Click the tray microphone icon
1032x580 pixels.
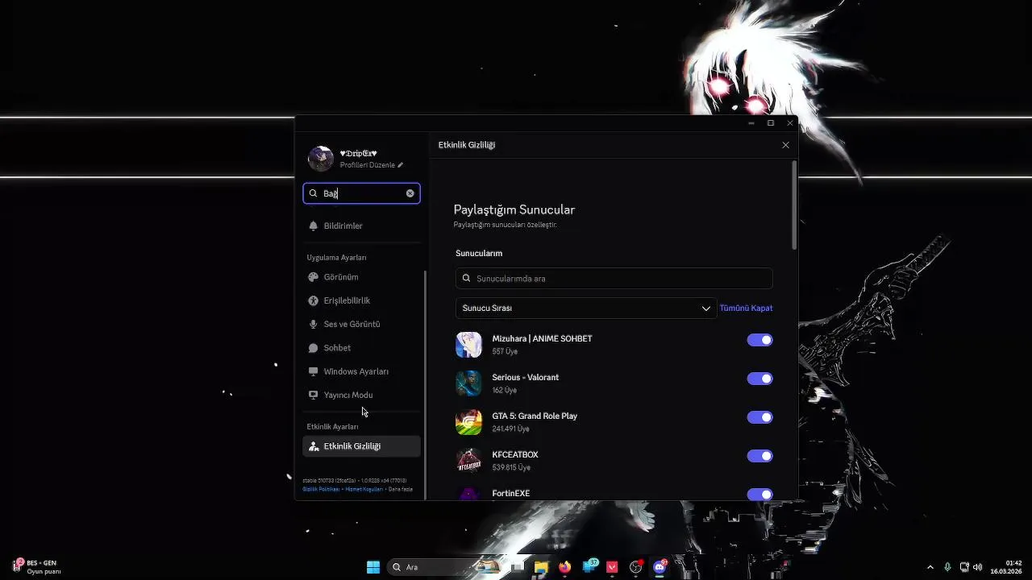click(x=947, y=567)
